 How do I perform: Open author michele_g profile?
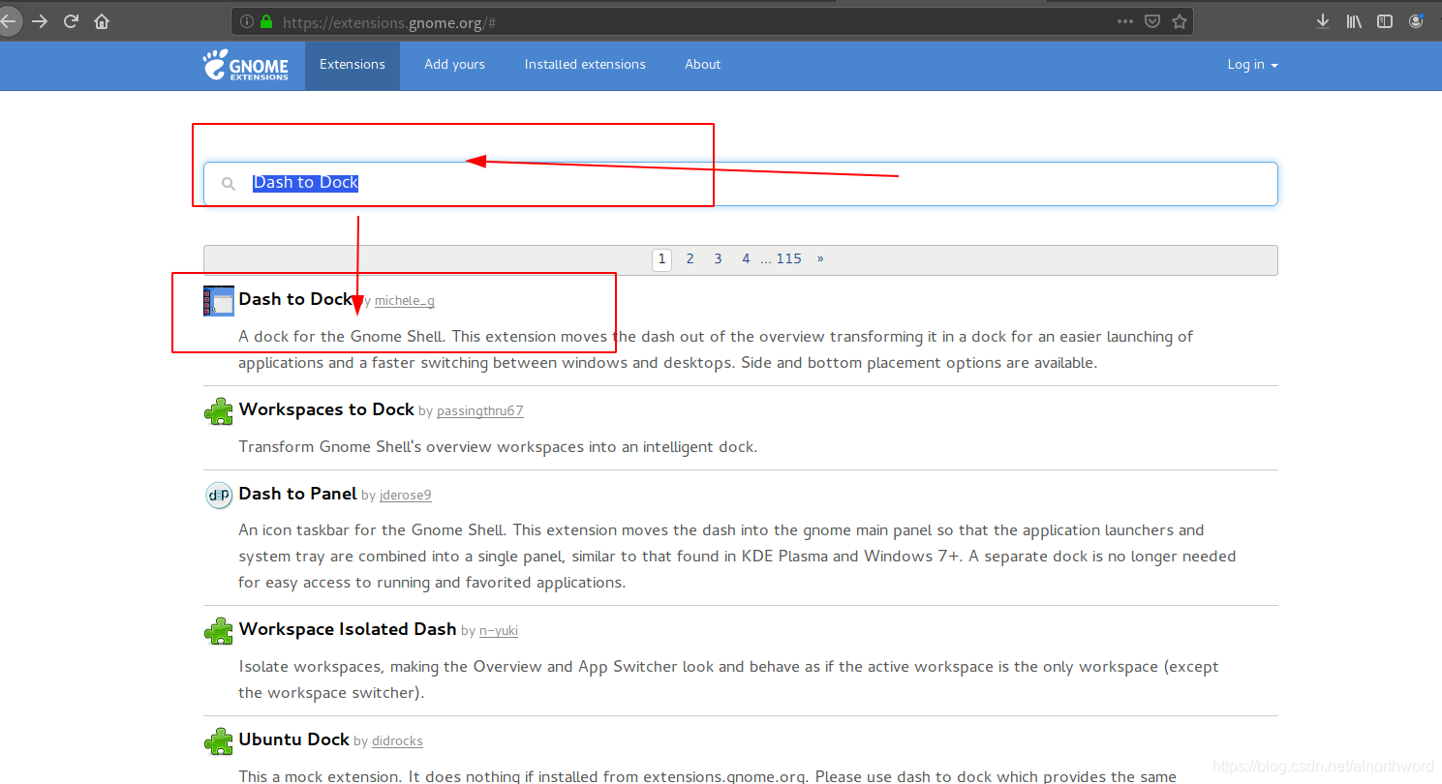tap(405, 301)
